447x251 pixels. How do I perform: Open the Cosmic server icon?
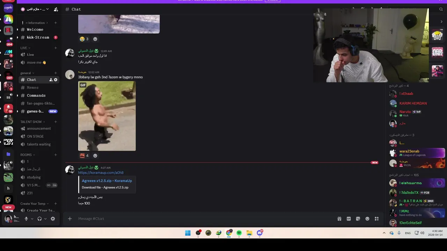[8, 8]
